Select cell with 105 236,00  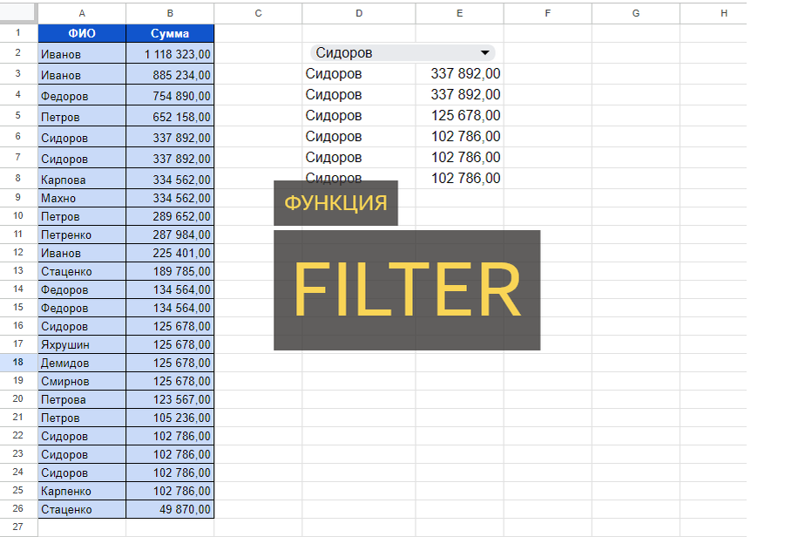click(x=170, y=418)
